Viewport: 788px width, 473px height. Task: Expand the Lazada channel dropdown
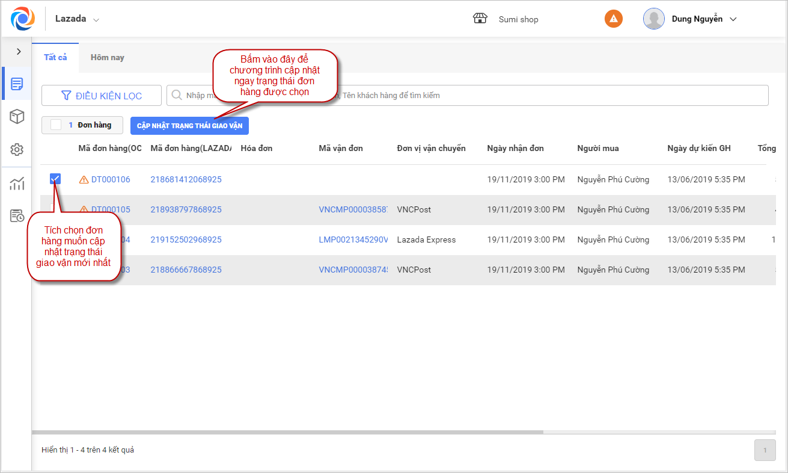[96, 19]
